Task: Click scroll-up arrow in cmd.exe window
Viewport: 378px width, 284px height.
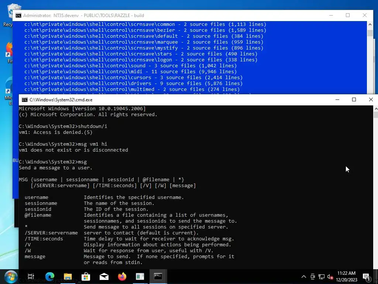Action: pos(375,109)
